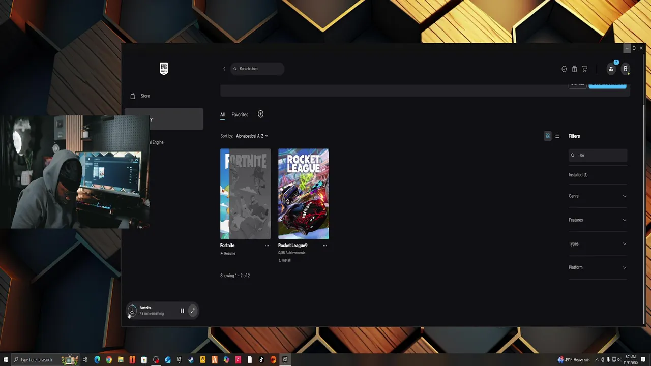
Task: Open Microsoft Edge from taskbar
Action: coord(97,360)
